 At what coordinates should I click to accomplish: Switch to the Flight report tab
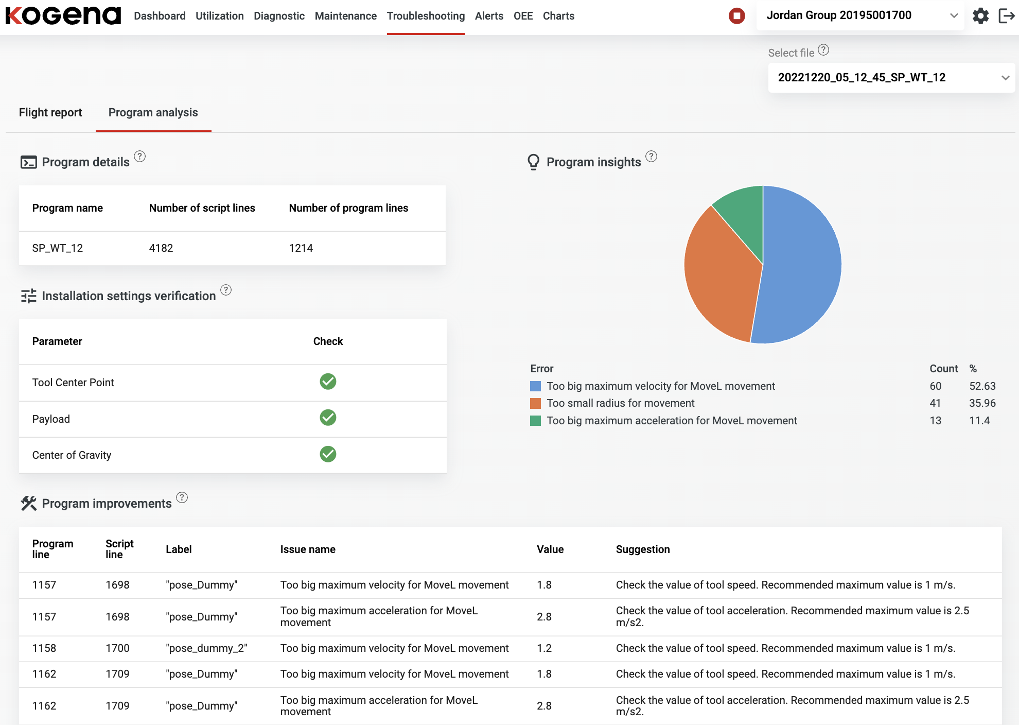click(x=50, y=112)
